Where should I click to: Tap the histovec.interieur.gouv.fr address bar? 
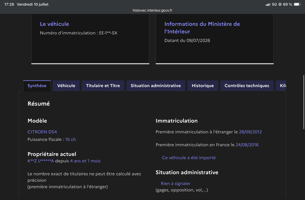[x=152, y=10]
